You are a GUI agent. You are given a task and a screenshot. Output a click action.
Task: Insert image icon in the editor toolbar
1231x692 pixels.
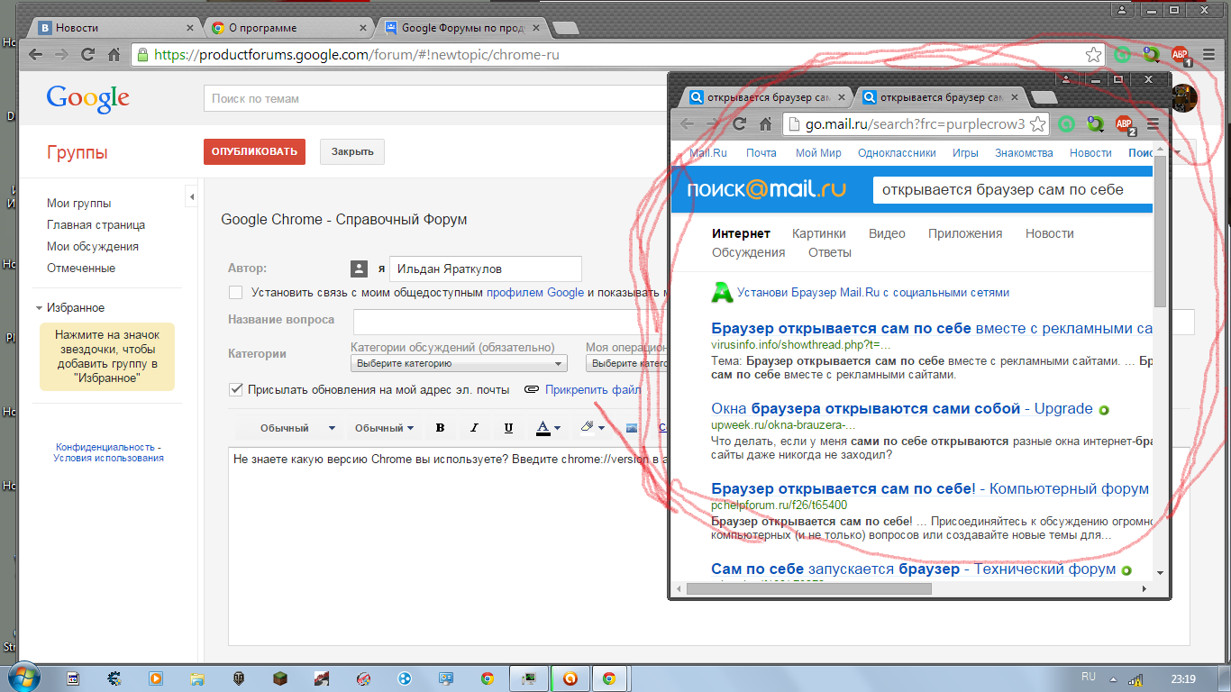(x=632, y=428)
